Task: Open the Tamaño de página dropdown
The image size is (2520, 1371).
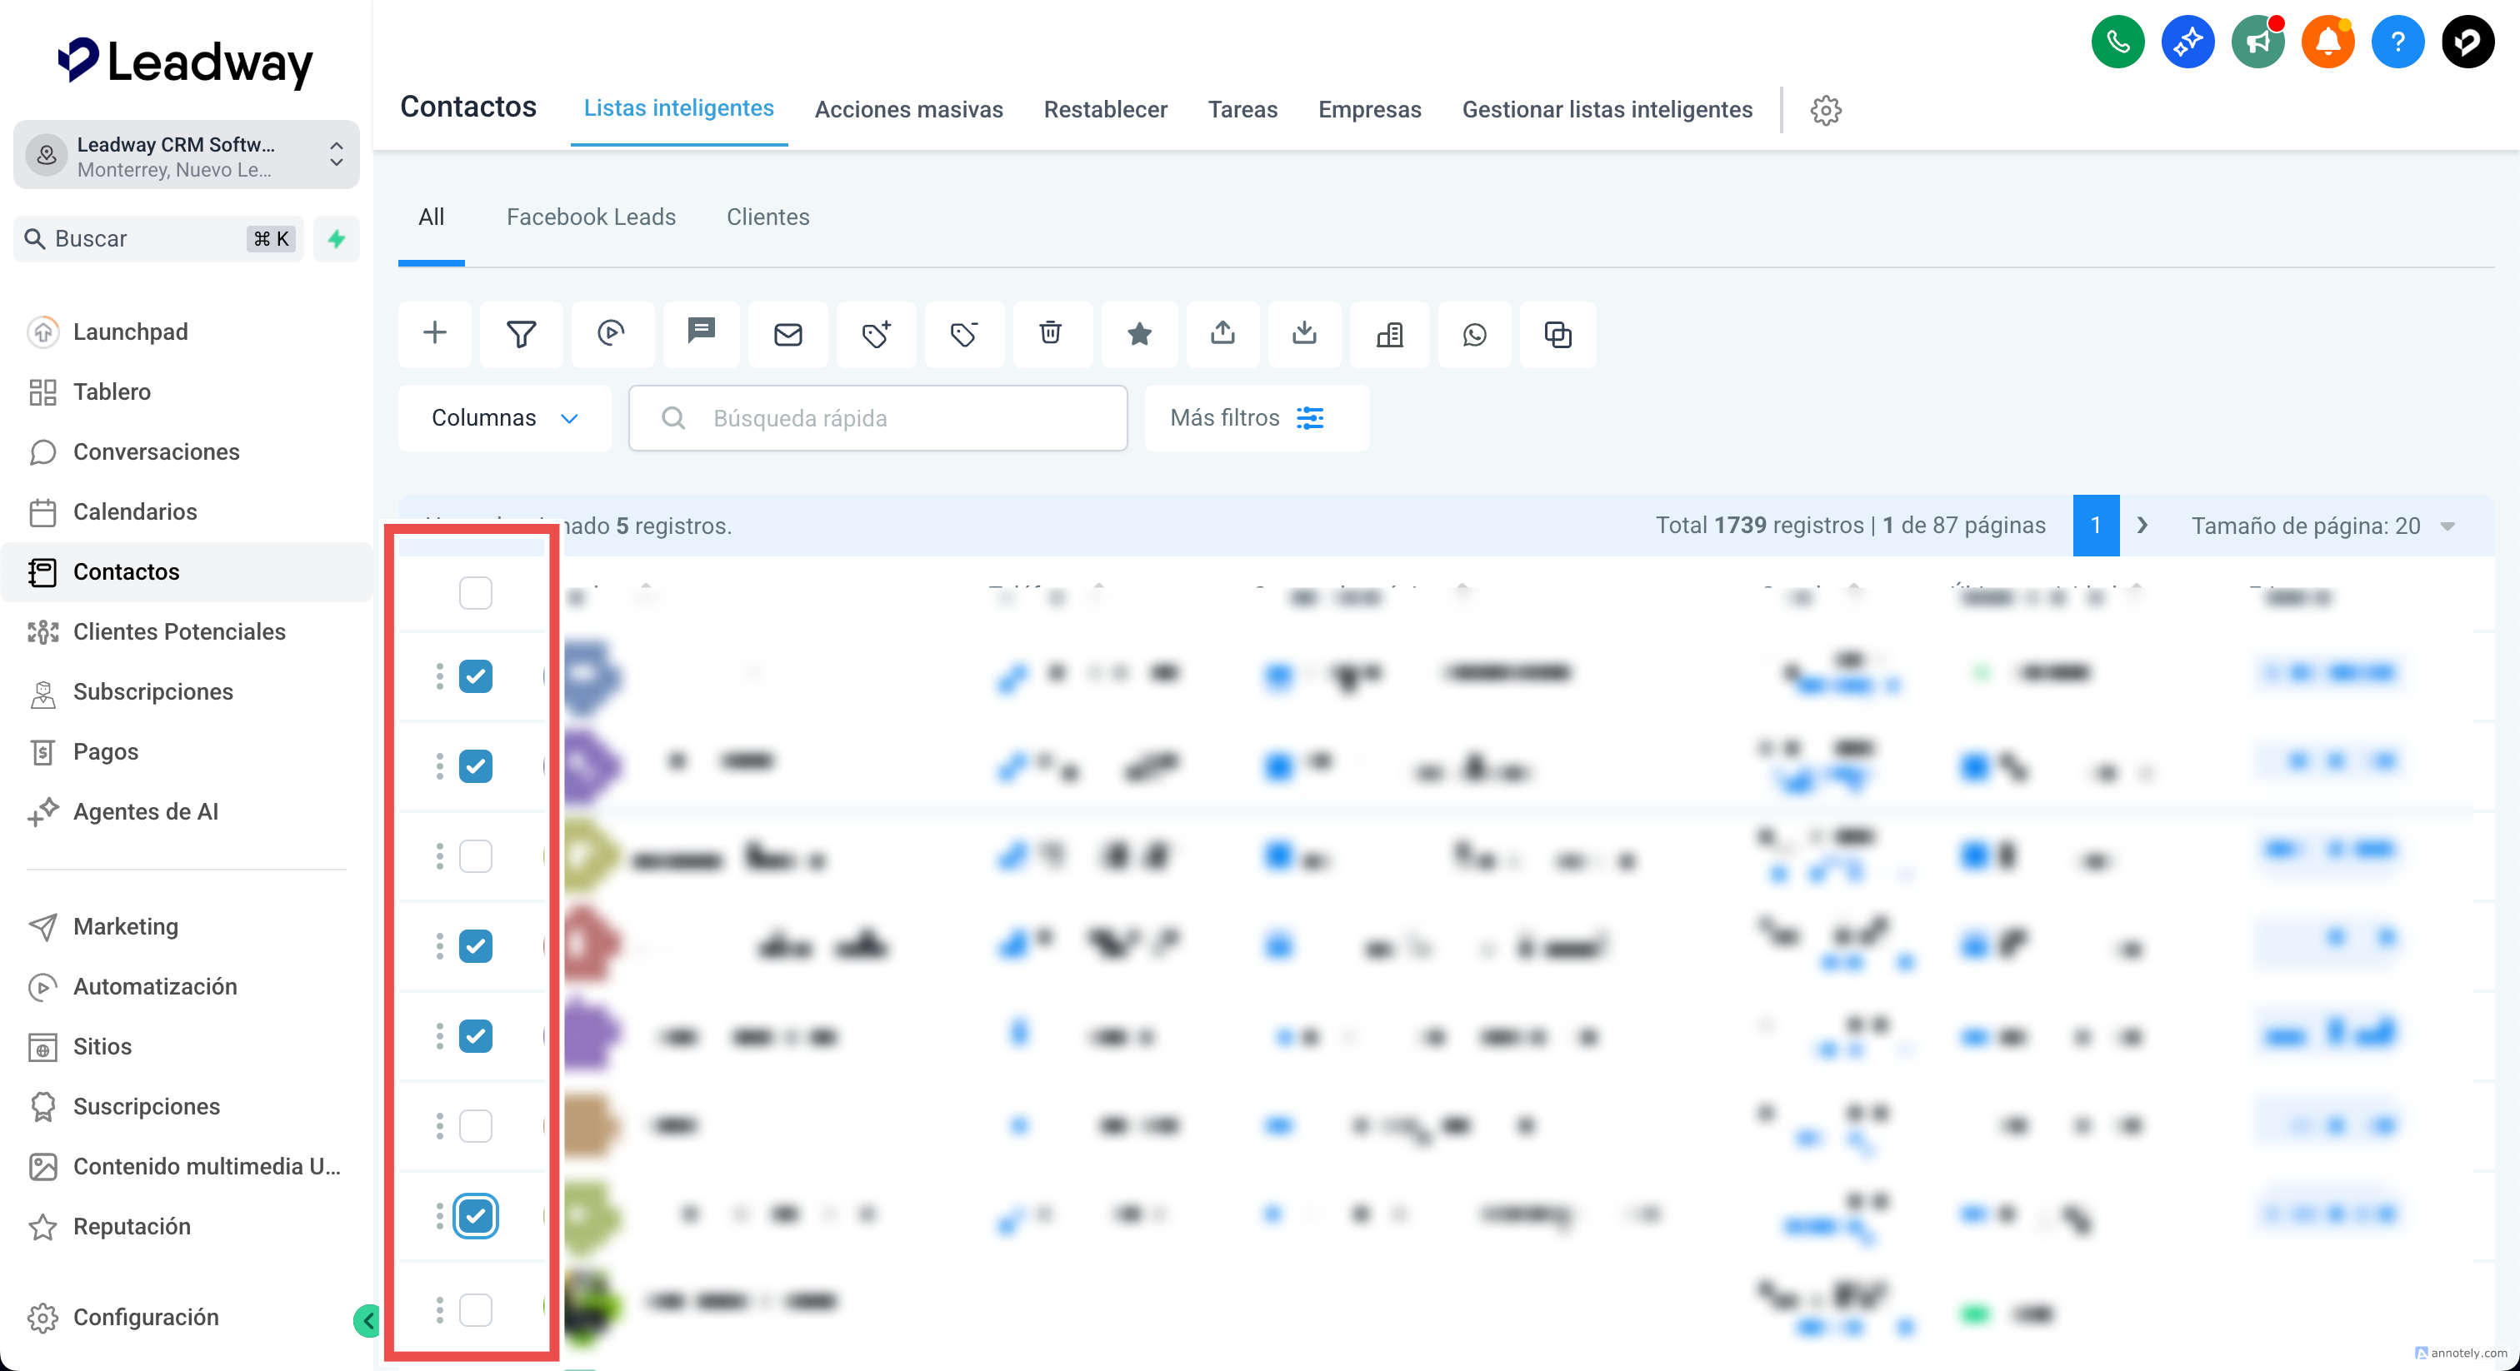Action: (x=2322, y=526)
